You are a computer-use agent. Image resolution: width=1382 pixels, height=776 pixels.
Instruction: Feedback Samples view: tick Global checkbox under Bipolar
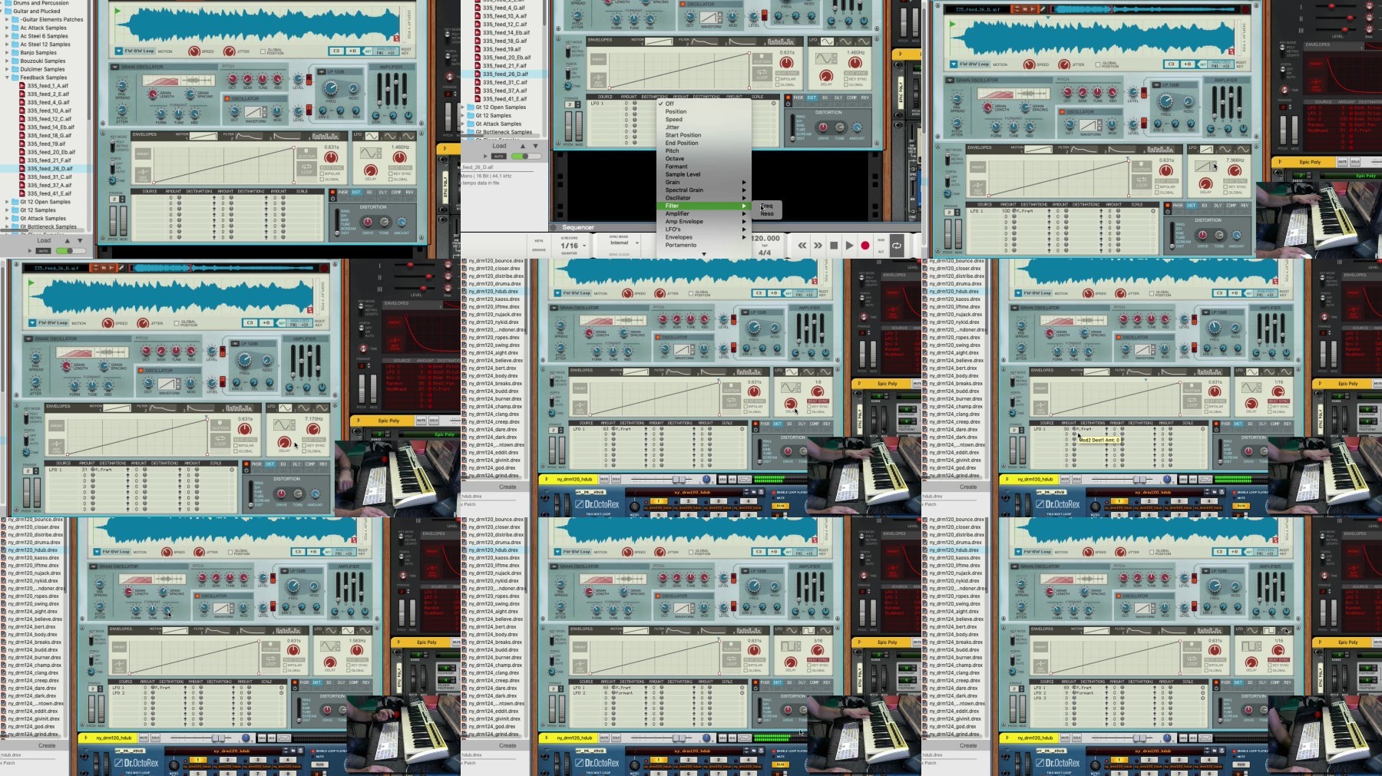pos(322,180)
